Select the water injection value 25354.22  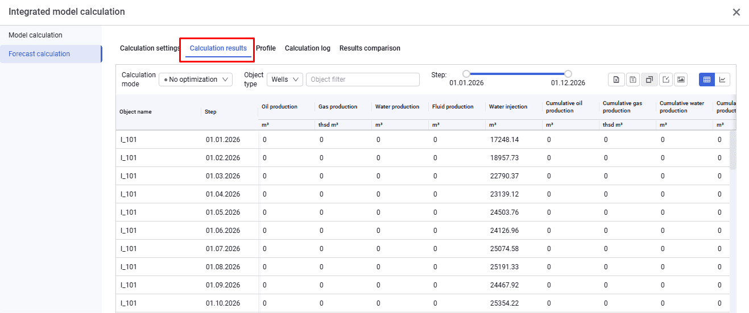pyautogui.click(x=504, y=303)
